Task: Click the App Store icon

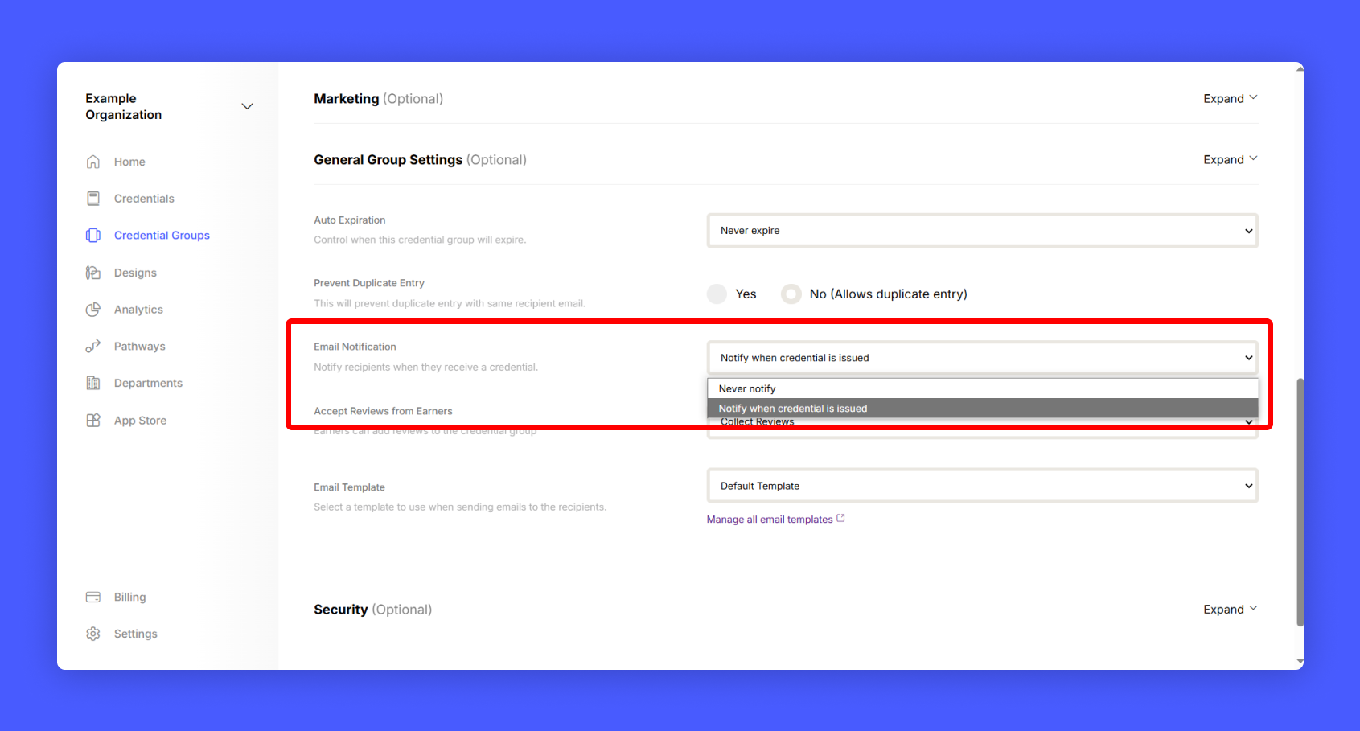Action: tap(93, 420)
